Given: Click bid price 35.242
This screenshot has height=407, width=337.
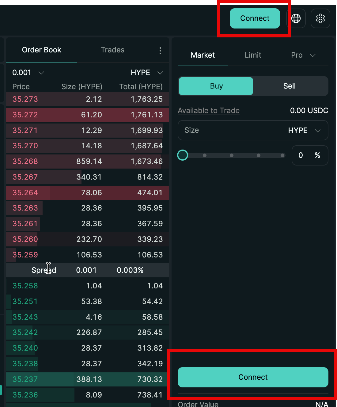Looking at the screenshot, I should pyautogui.click(x=25, y=333).
